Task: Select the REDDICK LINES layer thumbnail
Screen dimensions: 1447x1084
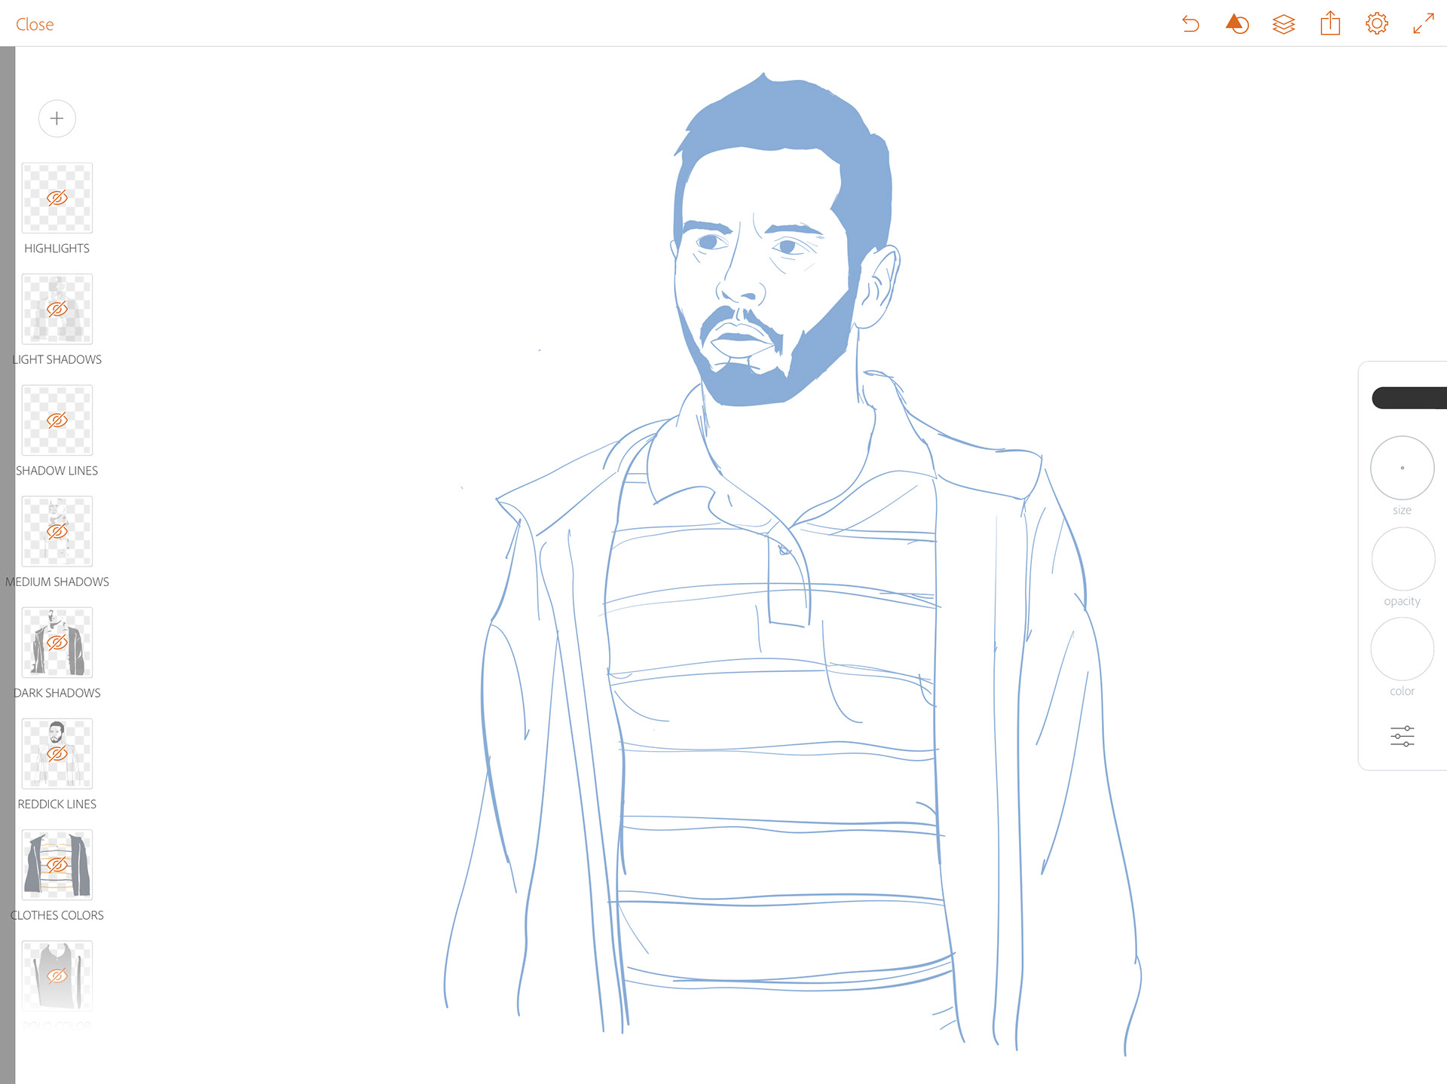Action: pyautogui.click(x=57, y=753)
